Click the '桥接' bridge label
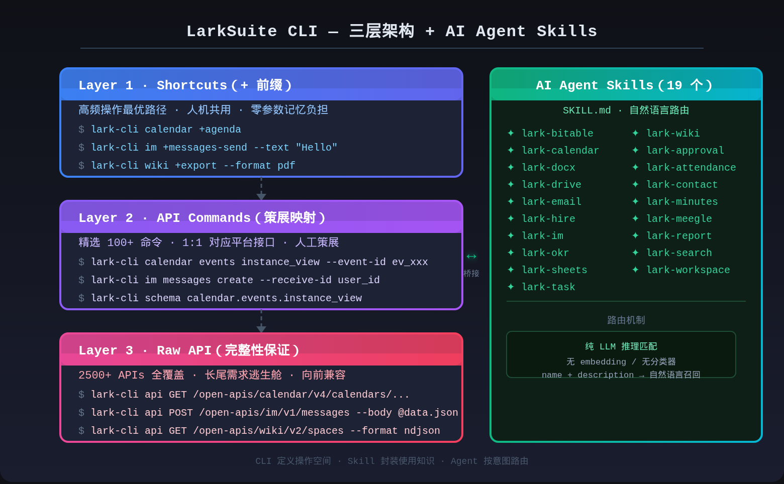784x484 pixels. click(x=471, y=274)
